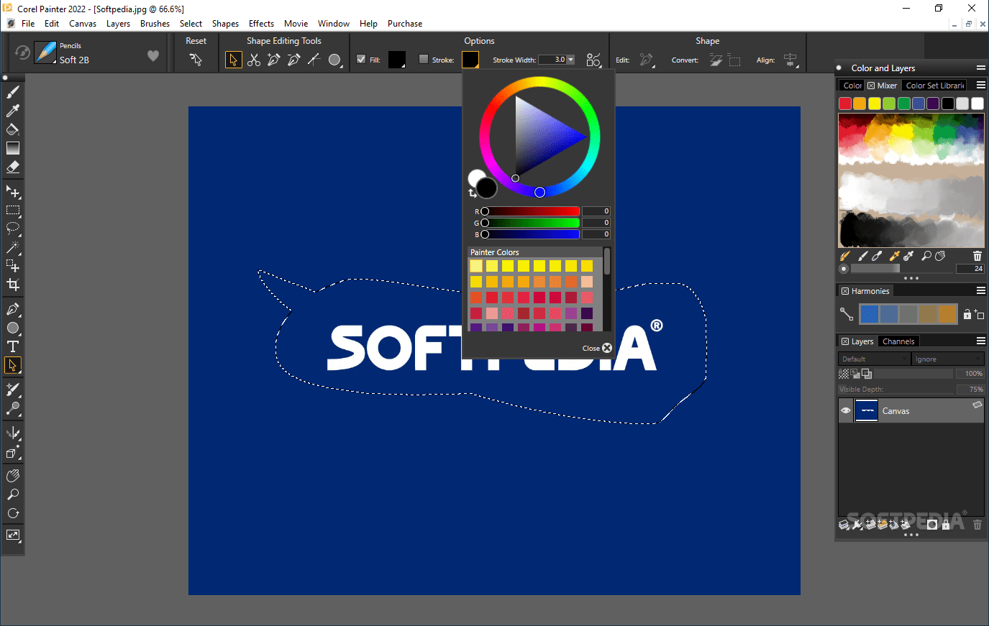Select the Magic Wand tool
Screen dimensions: 989x626
tap(12, 248)
